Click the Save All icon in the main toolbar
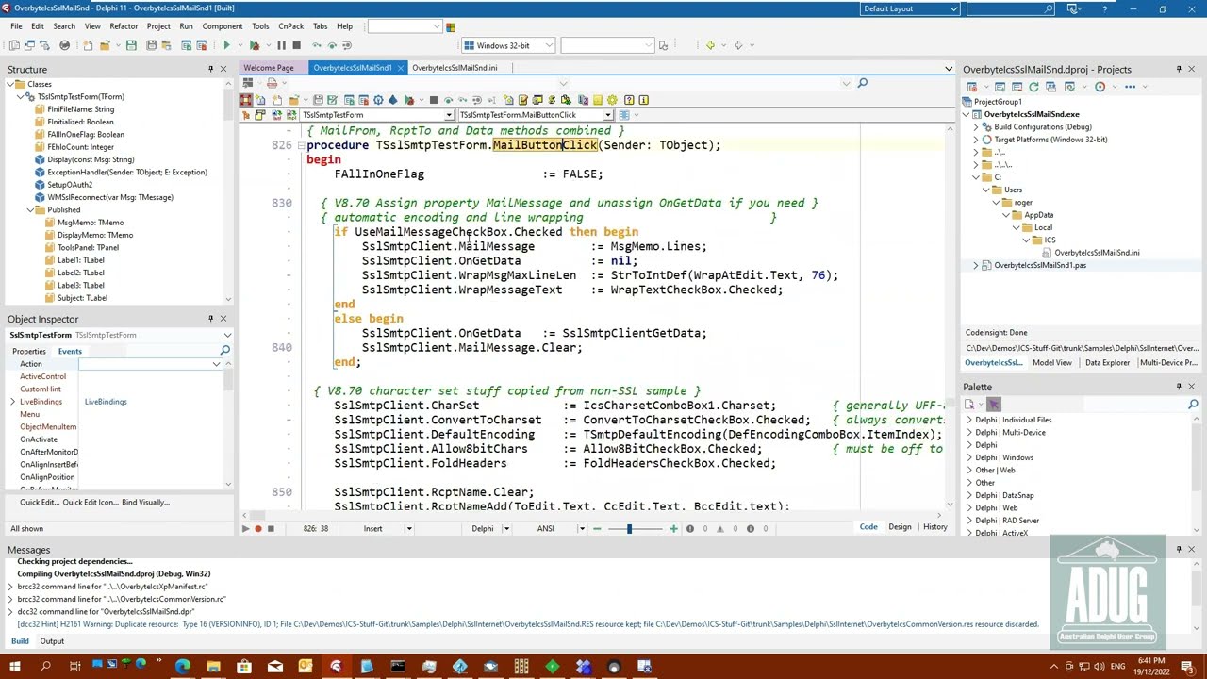Screen dimensions: 1207x679 coord(151,45)
